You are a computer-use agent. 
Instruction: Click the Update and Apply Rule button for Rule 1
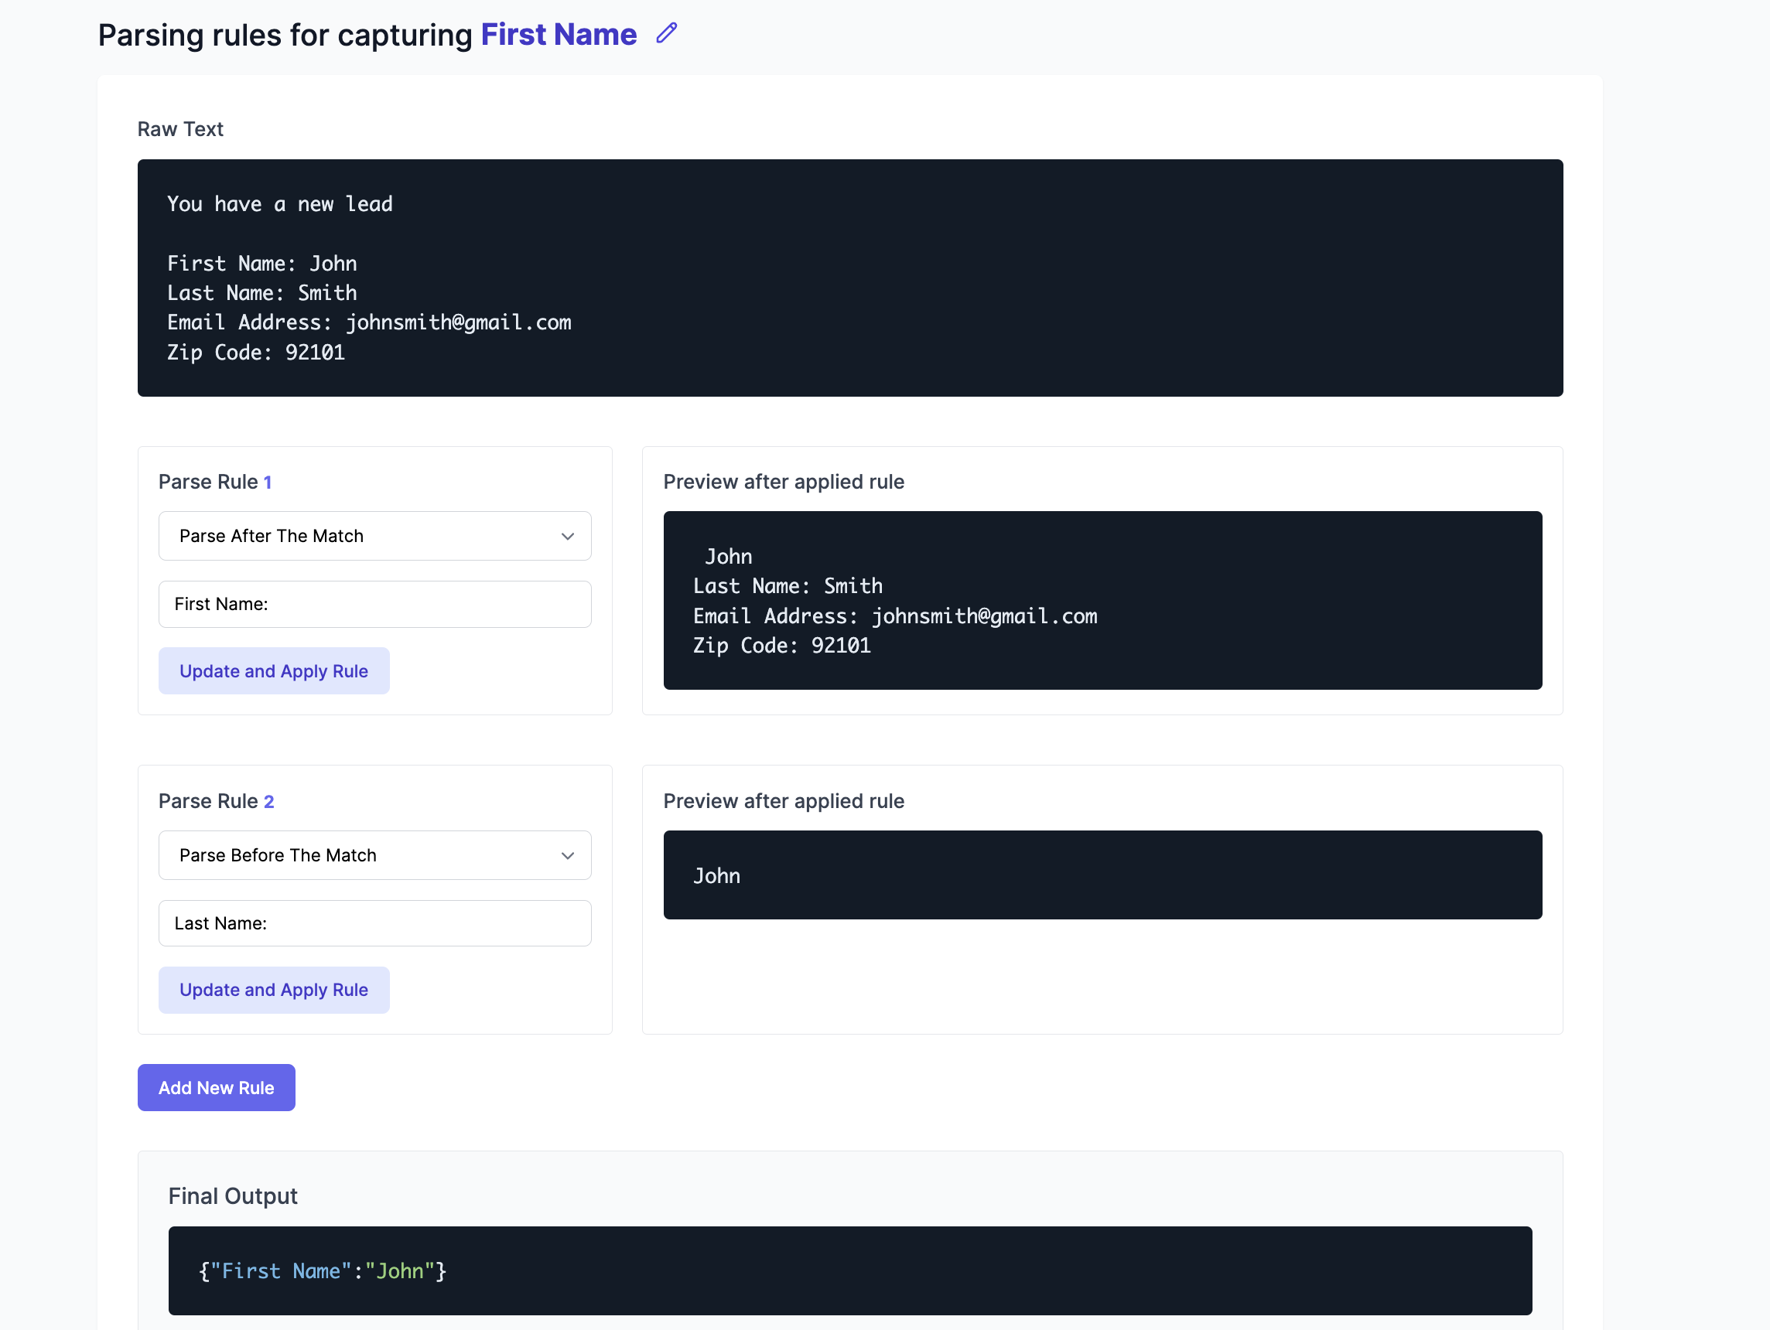(274, 670)
